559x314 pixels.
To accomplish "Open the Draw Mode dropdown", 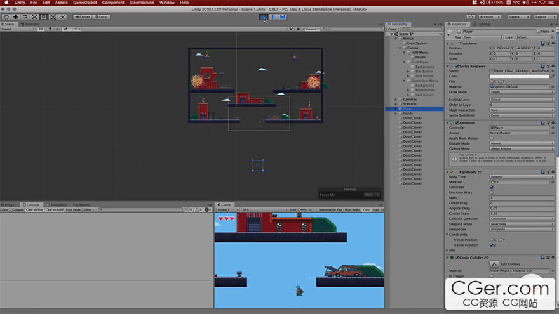I will tap(522, 92).
